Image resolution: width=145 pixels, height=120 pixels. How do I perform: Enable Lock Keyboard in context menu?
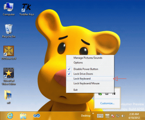click(x=90, y=78)
